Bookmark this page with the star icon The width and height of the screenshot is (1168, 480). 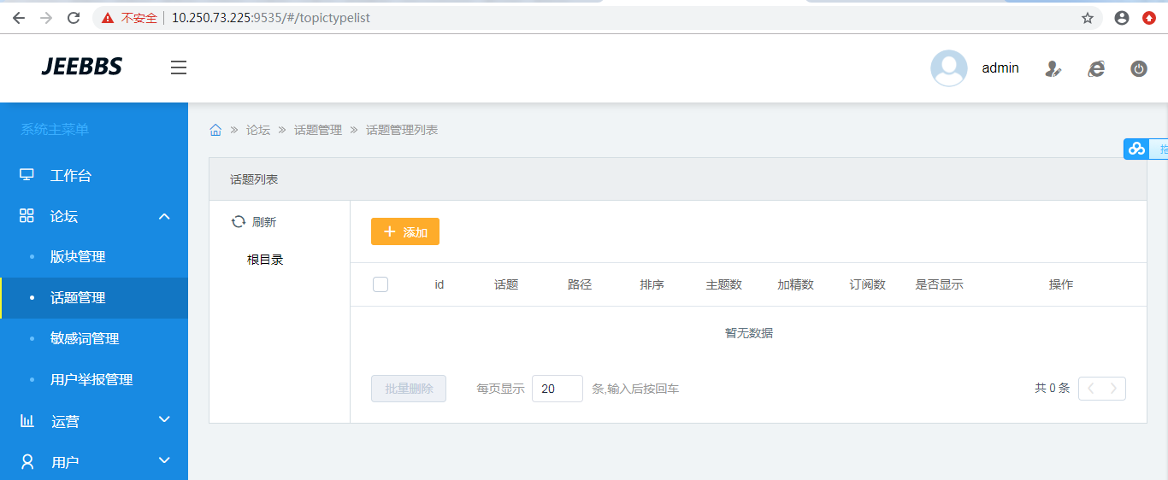(1088, 18)
